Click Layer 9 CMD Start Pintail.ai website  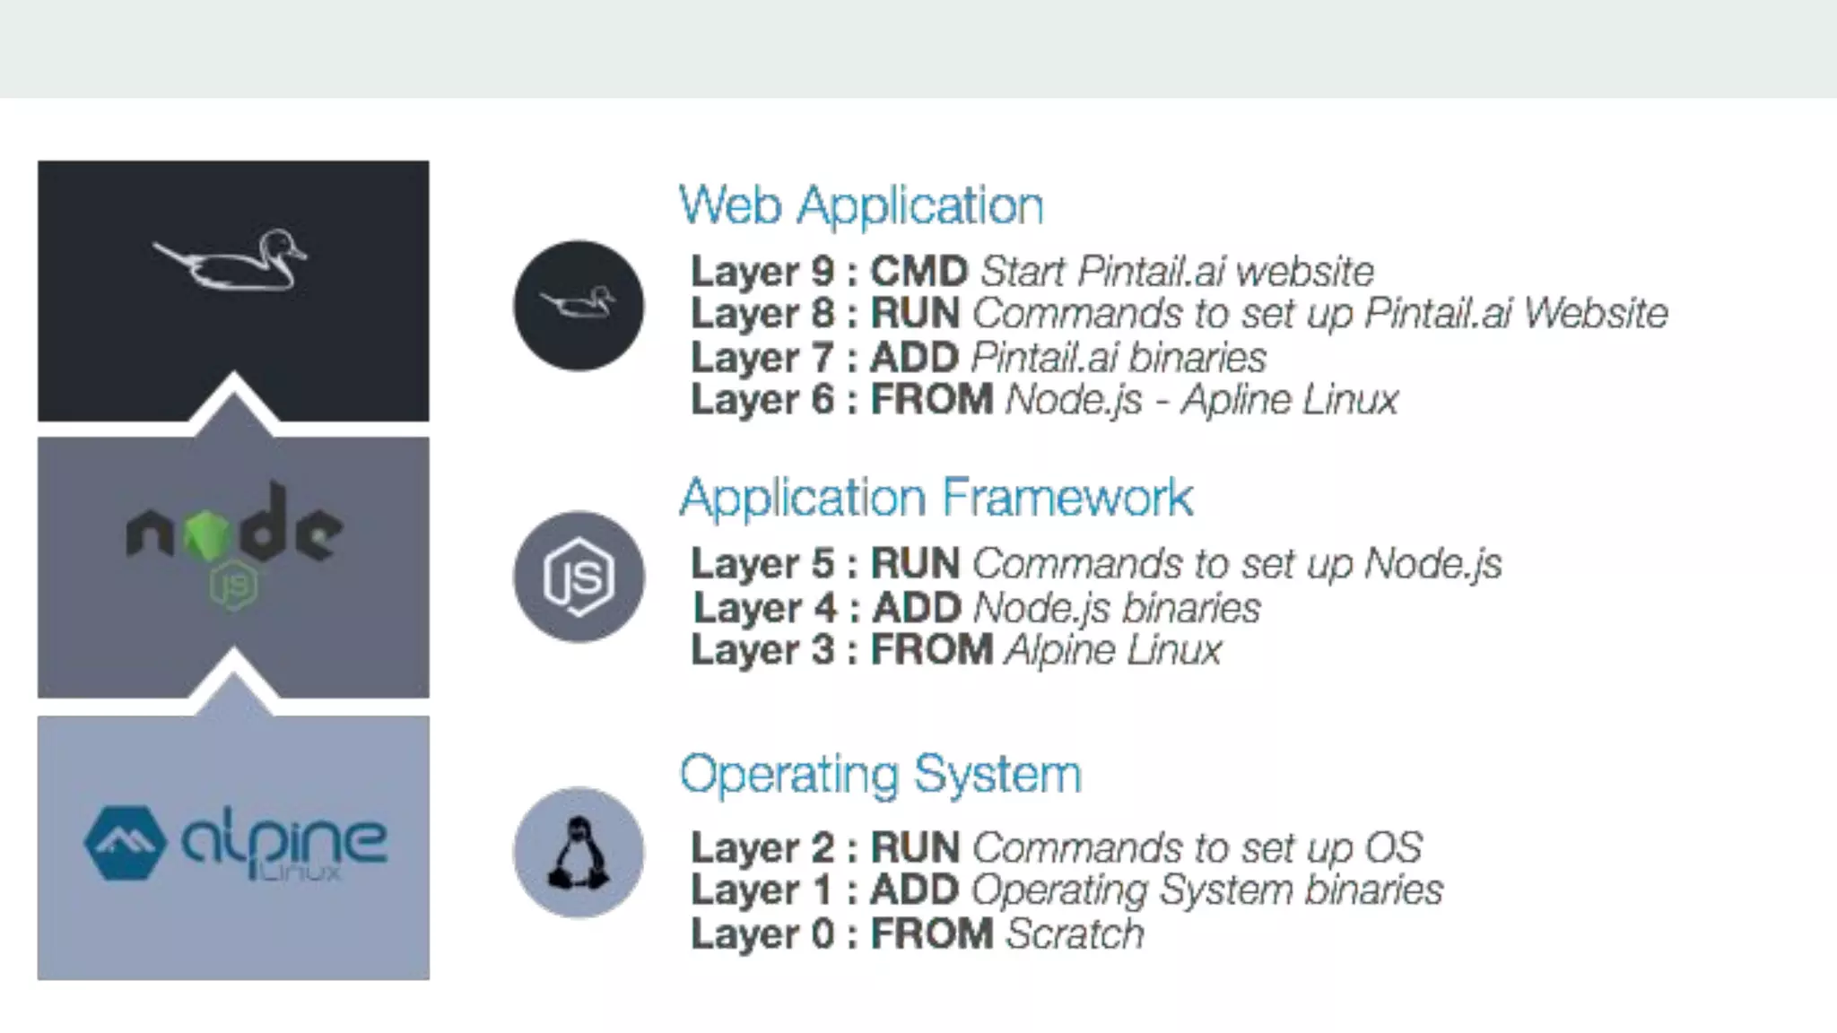tap(1032, 271)
